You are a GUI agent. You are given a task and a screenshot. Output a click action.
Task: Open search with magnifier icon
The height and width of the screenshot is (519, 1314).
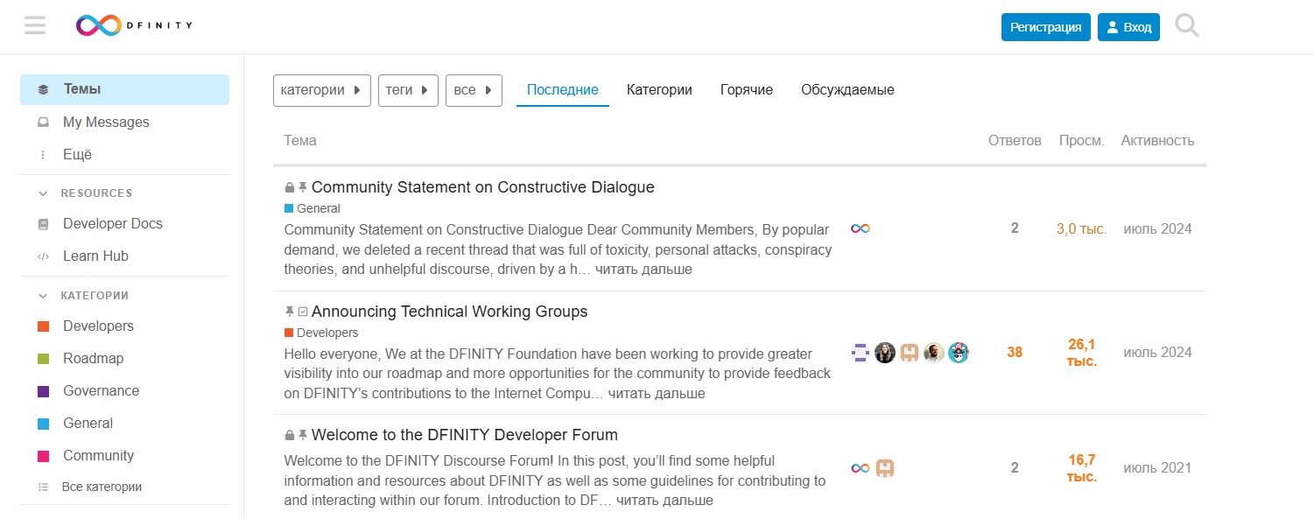coord(1186,26)
